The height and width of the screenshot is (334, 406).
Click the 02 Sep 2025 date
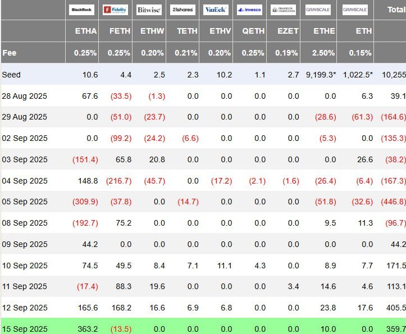pos(25,138)
